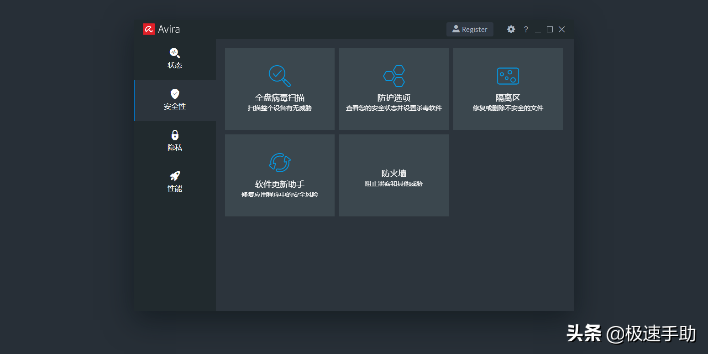
Task: Select the 状态 magnifier icon in sidebar
Action: 175,52
